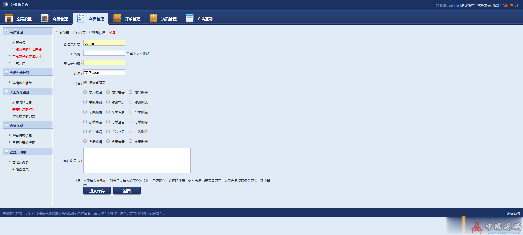Click the 广告互动 list icon

190,18
